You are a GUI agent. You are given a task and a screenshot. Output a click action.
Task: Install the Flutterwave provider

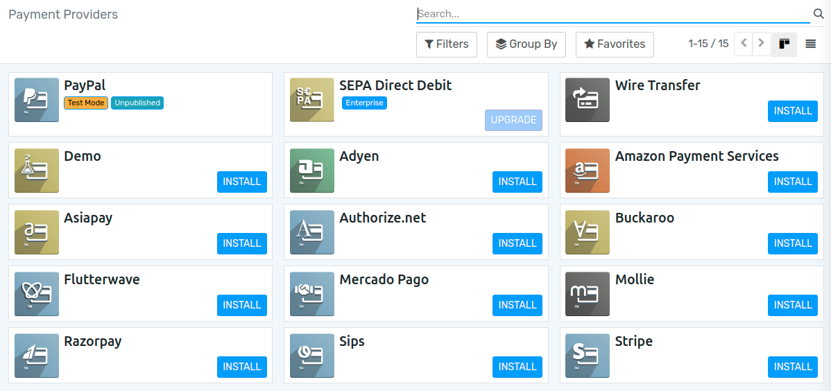242,305
